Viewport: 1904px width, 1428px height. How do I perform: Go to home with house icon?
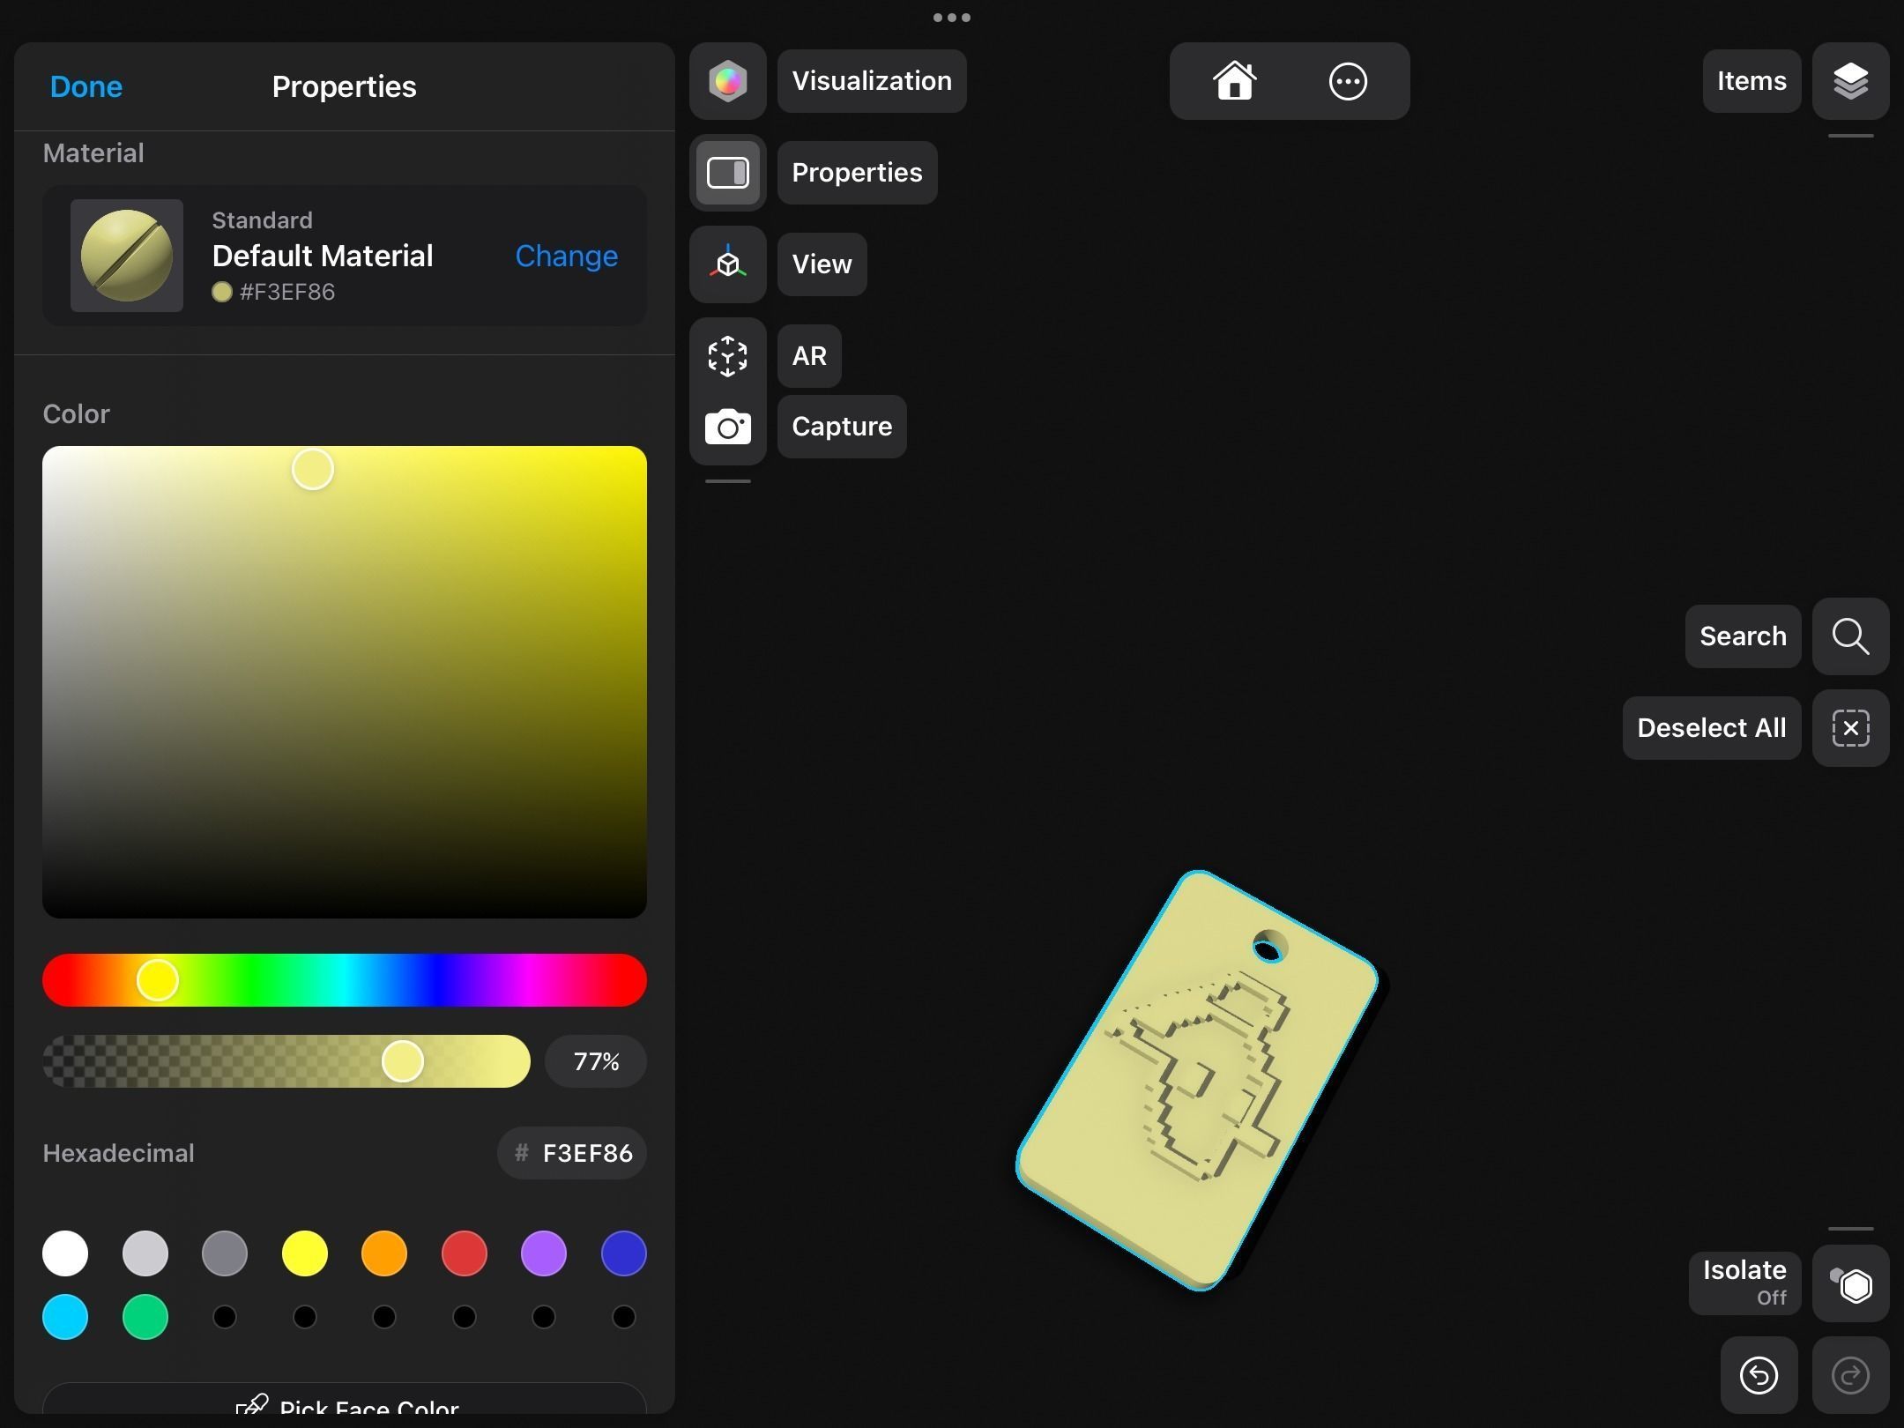click(x=1234, y=81)
